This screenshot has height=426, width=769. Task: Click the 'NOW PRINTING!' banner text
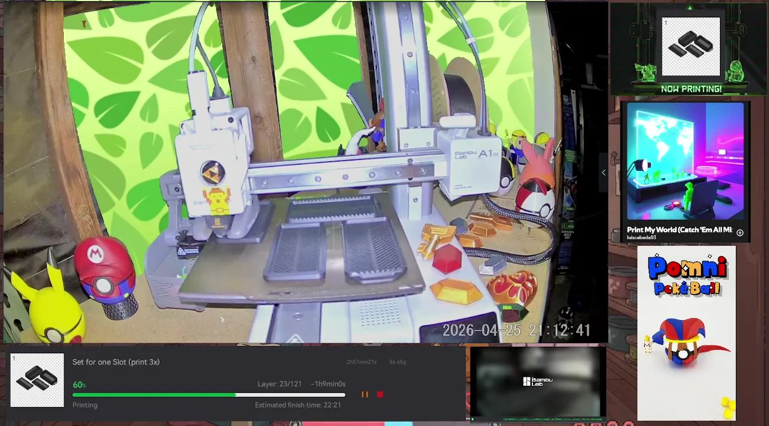[x=691, y=89]
